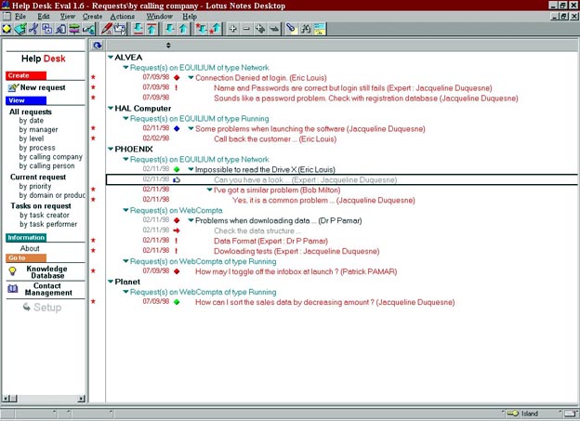This screenshot has height=421, width=580.
Task: Collapse responses of 'Connection Denied at login'
Action: [191, 78]
